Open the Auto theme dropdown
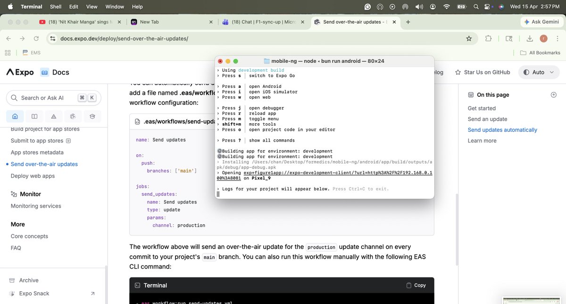Image resolution: width=566 pixels, height=304 pixels. point(539,72)
